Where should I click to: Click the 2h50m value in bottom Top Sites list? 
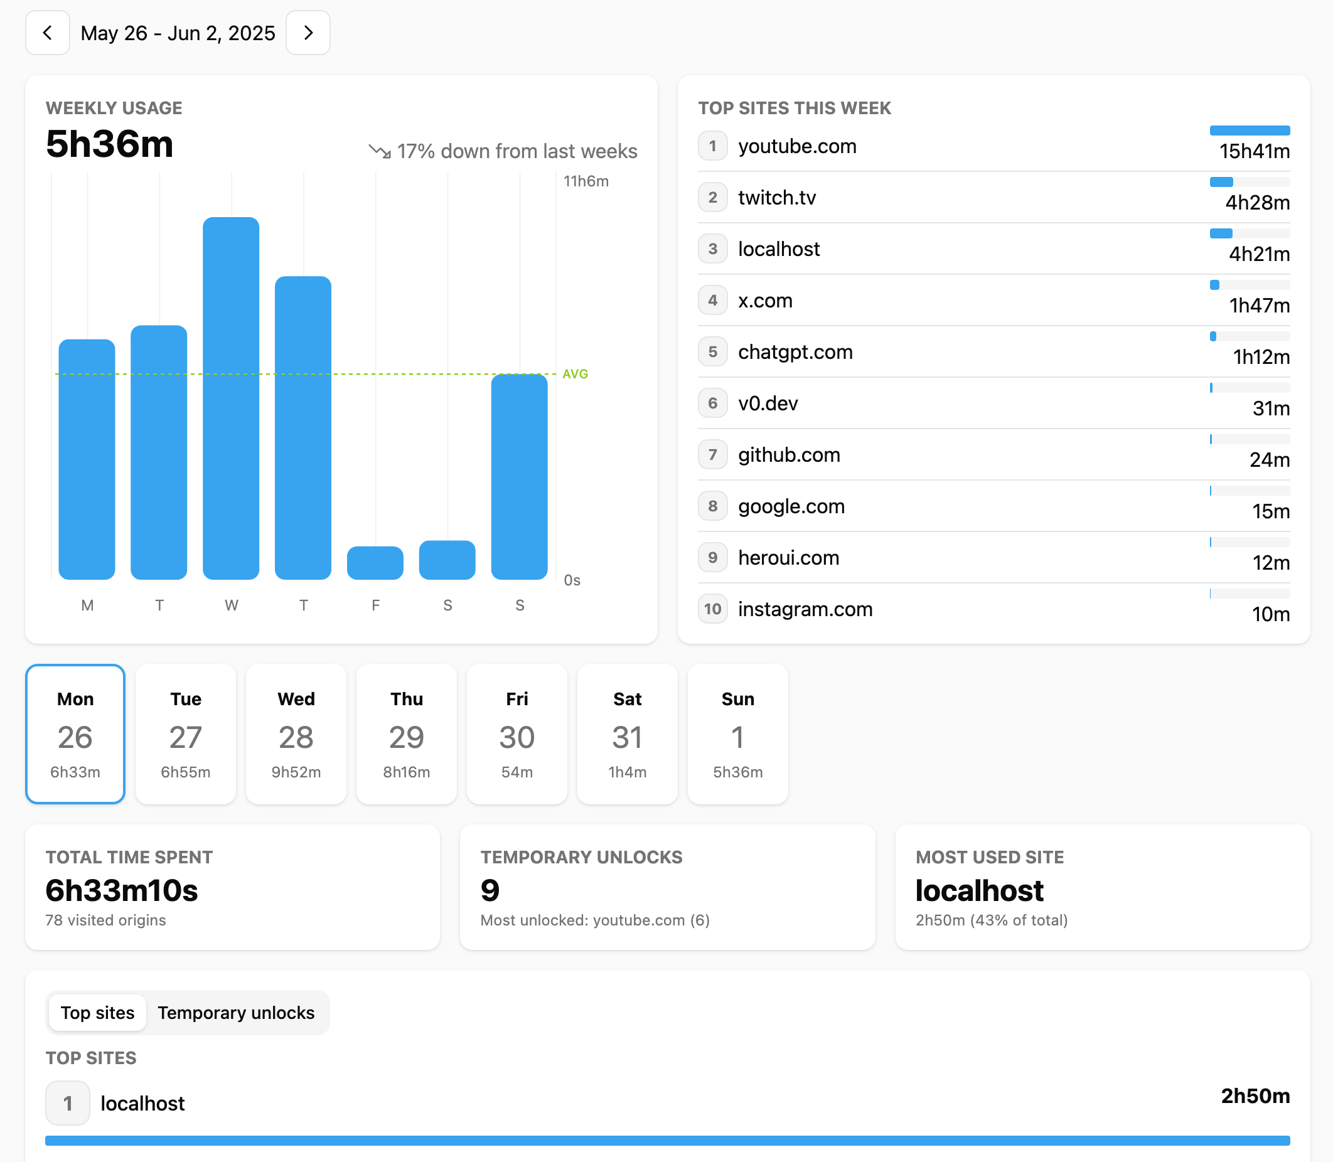pos(1255,1096)
